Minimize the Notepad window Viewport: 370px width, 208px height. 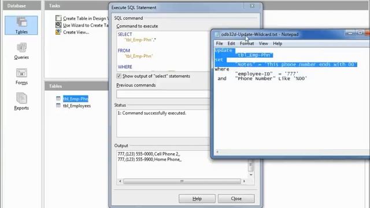[x=350, y=34]
